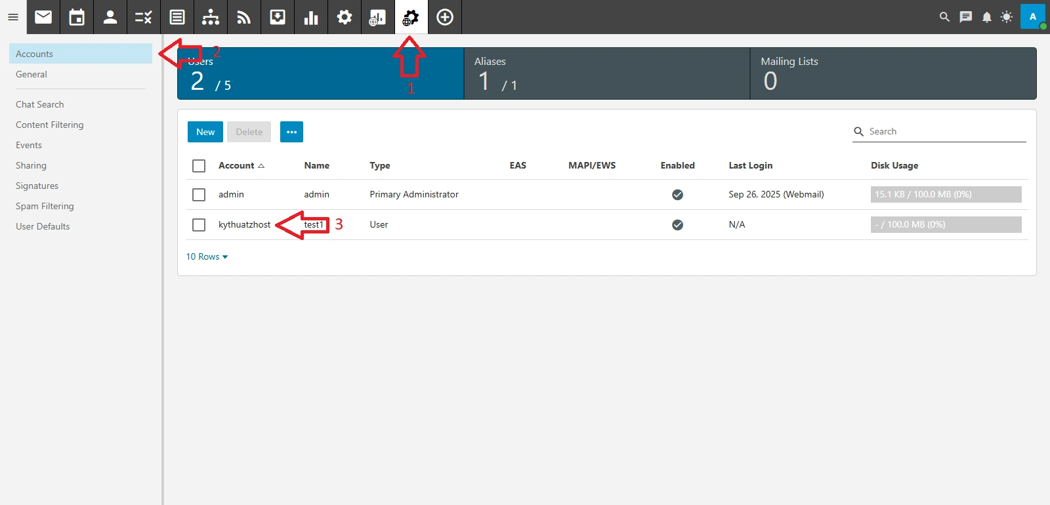Check the select-all accounts checkbox
Image resolution: width=1050 pixels, height=505 pixels.
[199, 166]
